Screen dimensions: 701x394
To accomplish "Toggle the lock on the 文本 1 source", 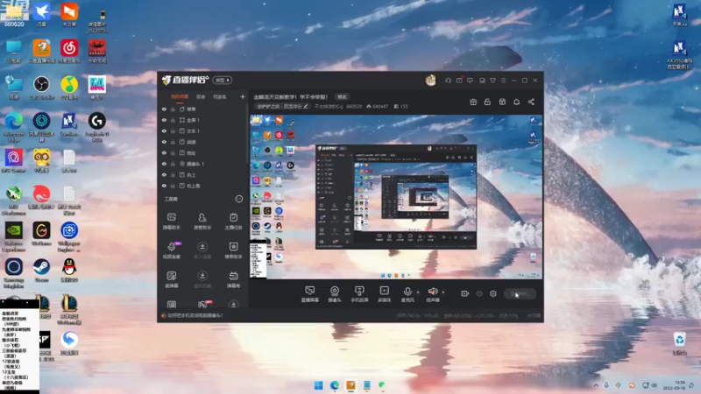I will coord(173,130).
